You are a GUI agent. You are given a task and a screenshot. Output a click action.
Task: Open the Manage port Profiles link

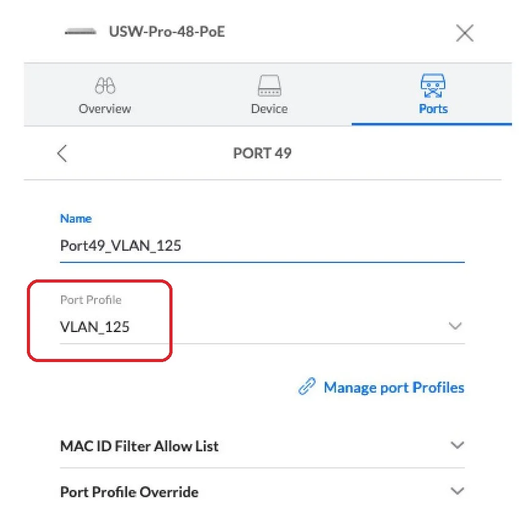click(x=393, y=387)
